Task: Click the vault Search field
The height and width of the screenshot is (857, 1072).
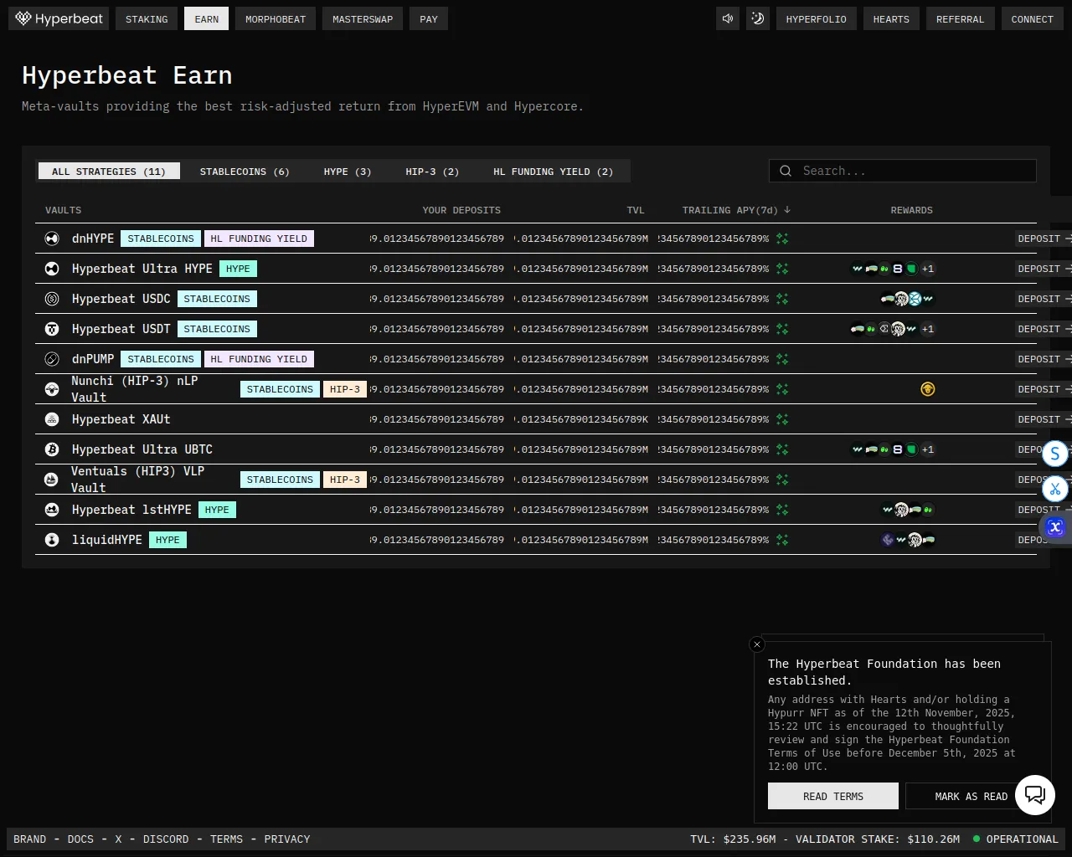Action: (x=903, y=171)
